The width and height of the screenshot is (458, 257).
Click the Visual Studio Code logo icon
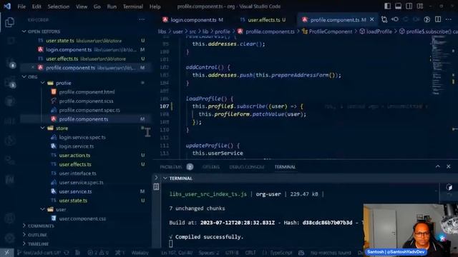[x=7, y=6]
